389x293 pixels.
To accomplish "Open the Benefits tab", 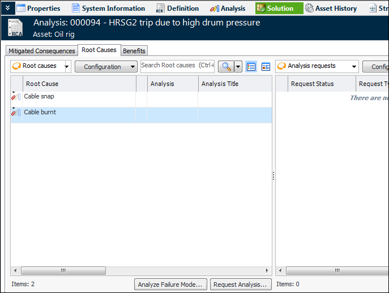I will click(x=134, y=51).
